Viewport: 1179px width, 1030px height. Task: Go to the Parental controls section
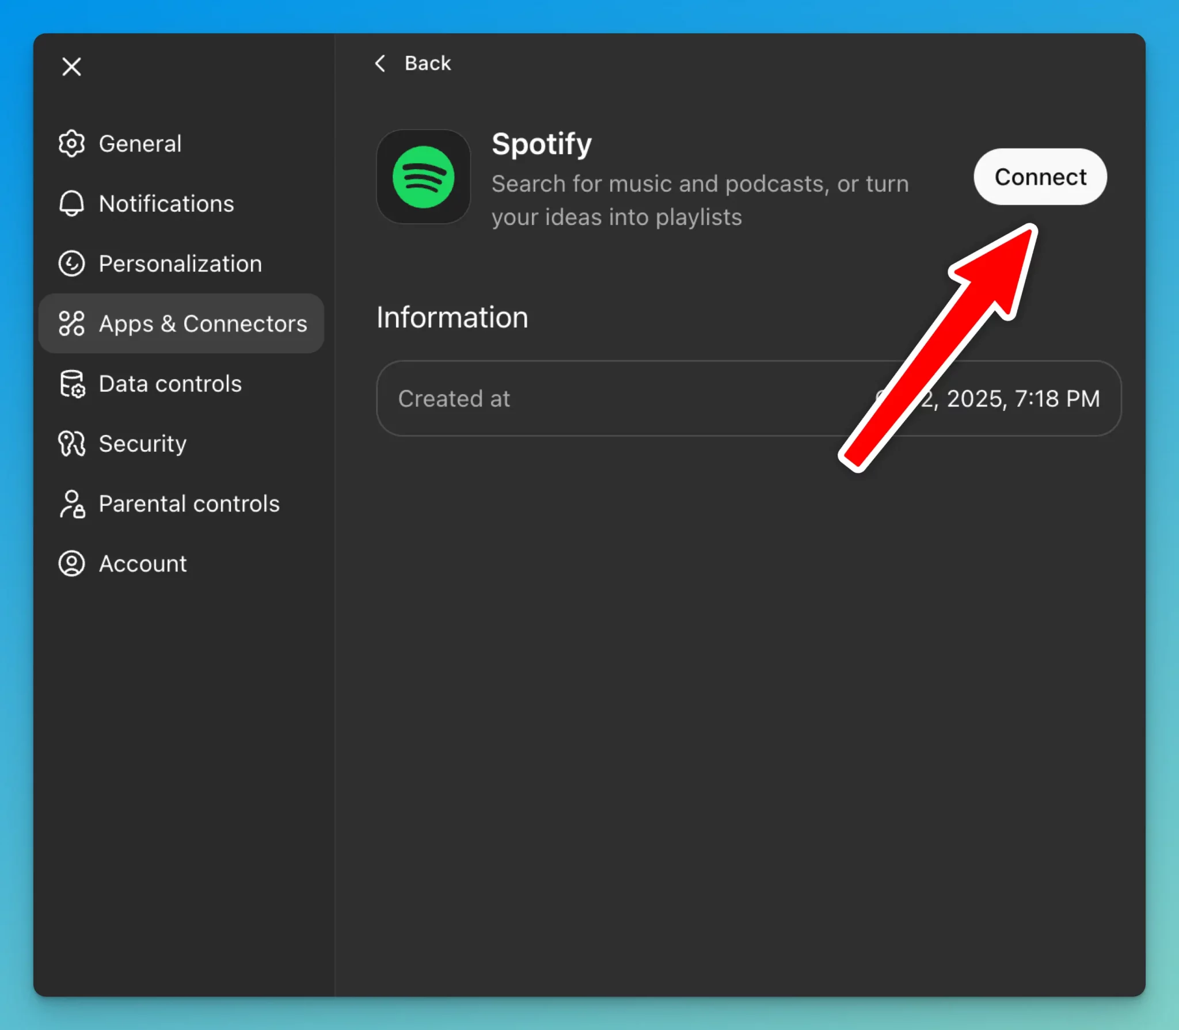point(189,504)
